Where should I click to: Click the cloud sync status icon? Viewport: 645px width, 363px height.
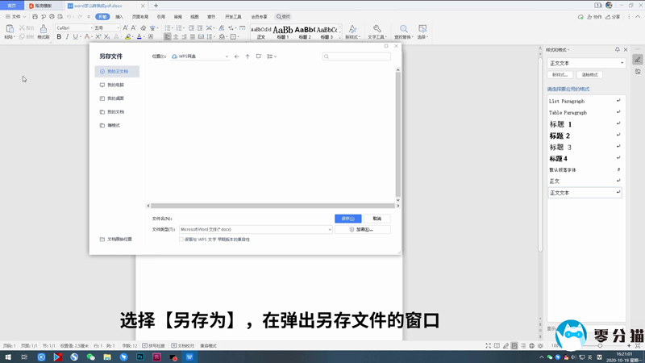pos(580,17)
